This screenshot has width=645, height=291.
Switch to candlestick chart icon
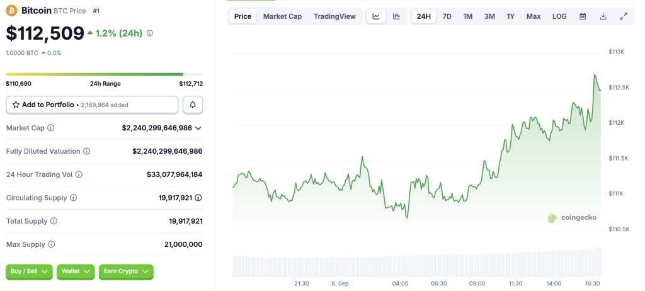coord(396,16)
